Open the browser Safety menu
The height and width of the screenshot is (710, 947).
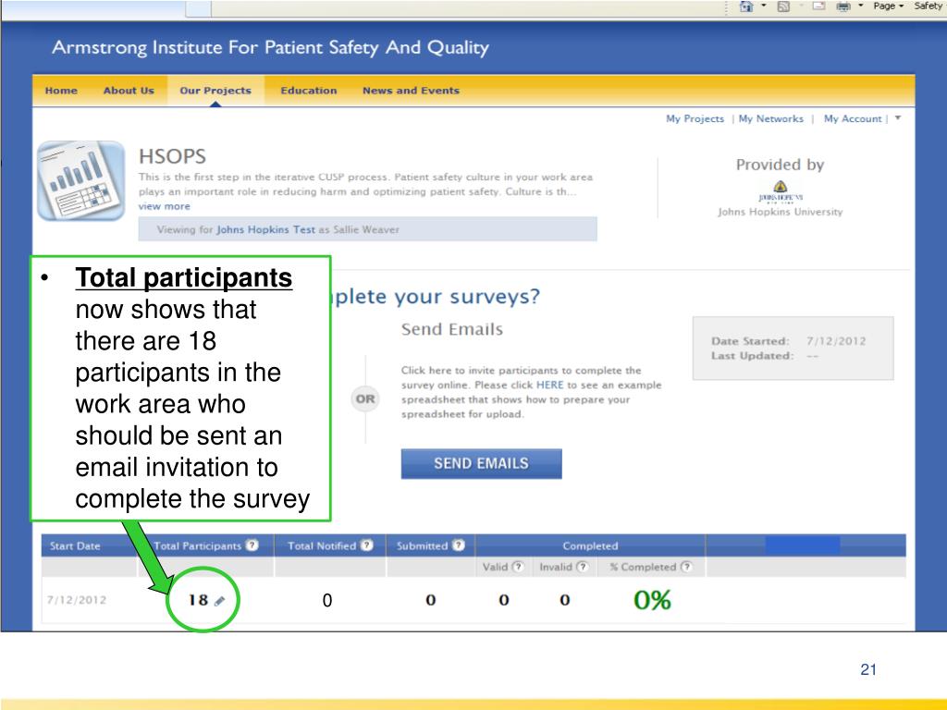[x=929, y=6]
